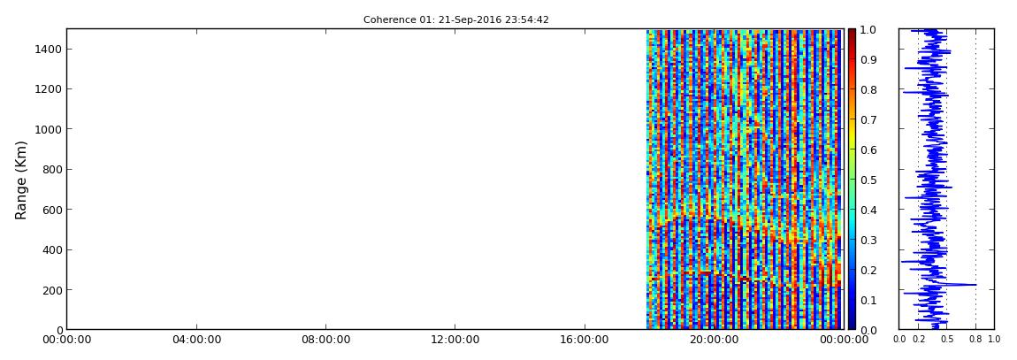Click the 12:00:00 time axis label
Image resolution: width=1017 pixels, height=360 pixels.
(455, 340)
